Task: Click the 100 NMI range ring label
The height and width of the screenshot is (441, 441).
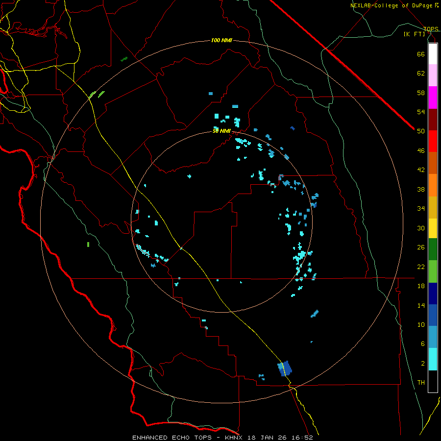Action: click(x=221, y=40)
